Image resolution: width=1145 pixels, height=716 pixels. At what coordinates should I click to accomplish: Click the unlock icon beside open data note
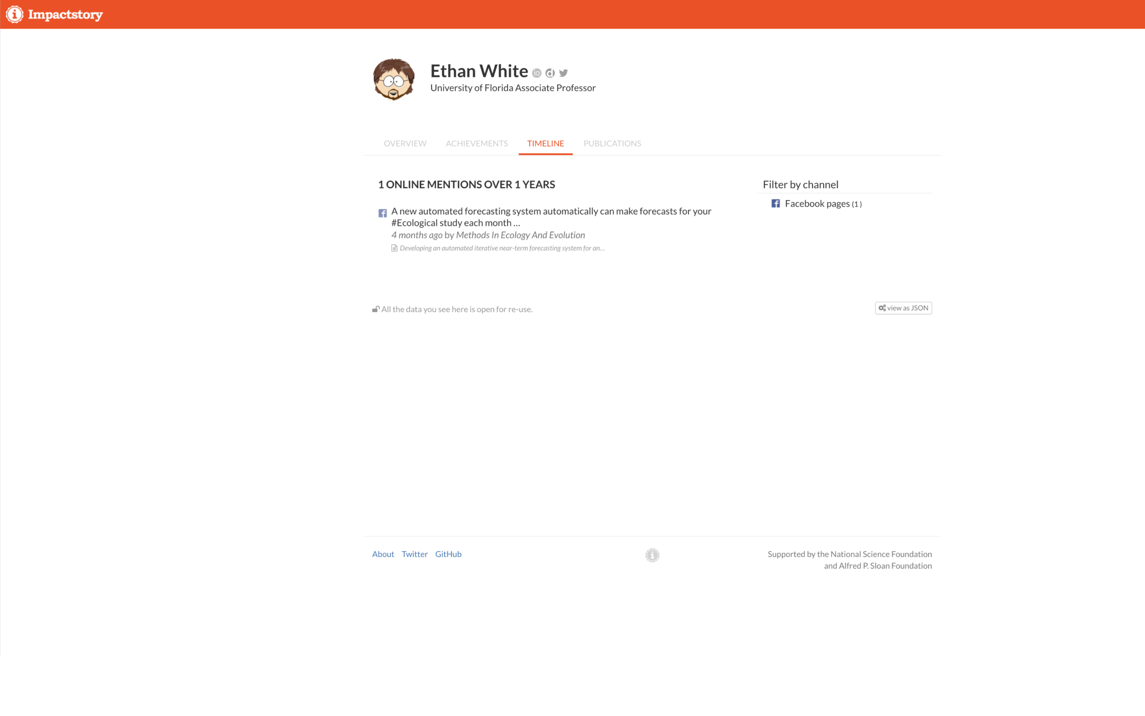[375, 309]
